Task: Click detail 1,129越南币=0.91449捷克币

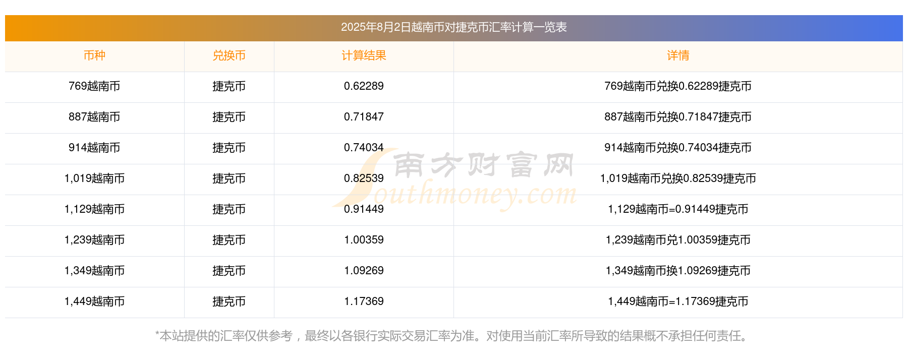Action: pos(678,209)
